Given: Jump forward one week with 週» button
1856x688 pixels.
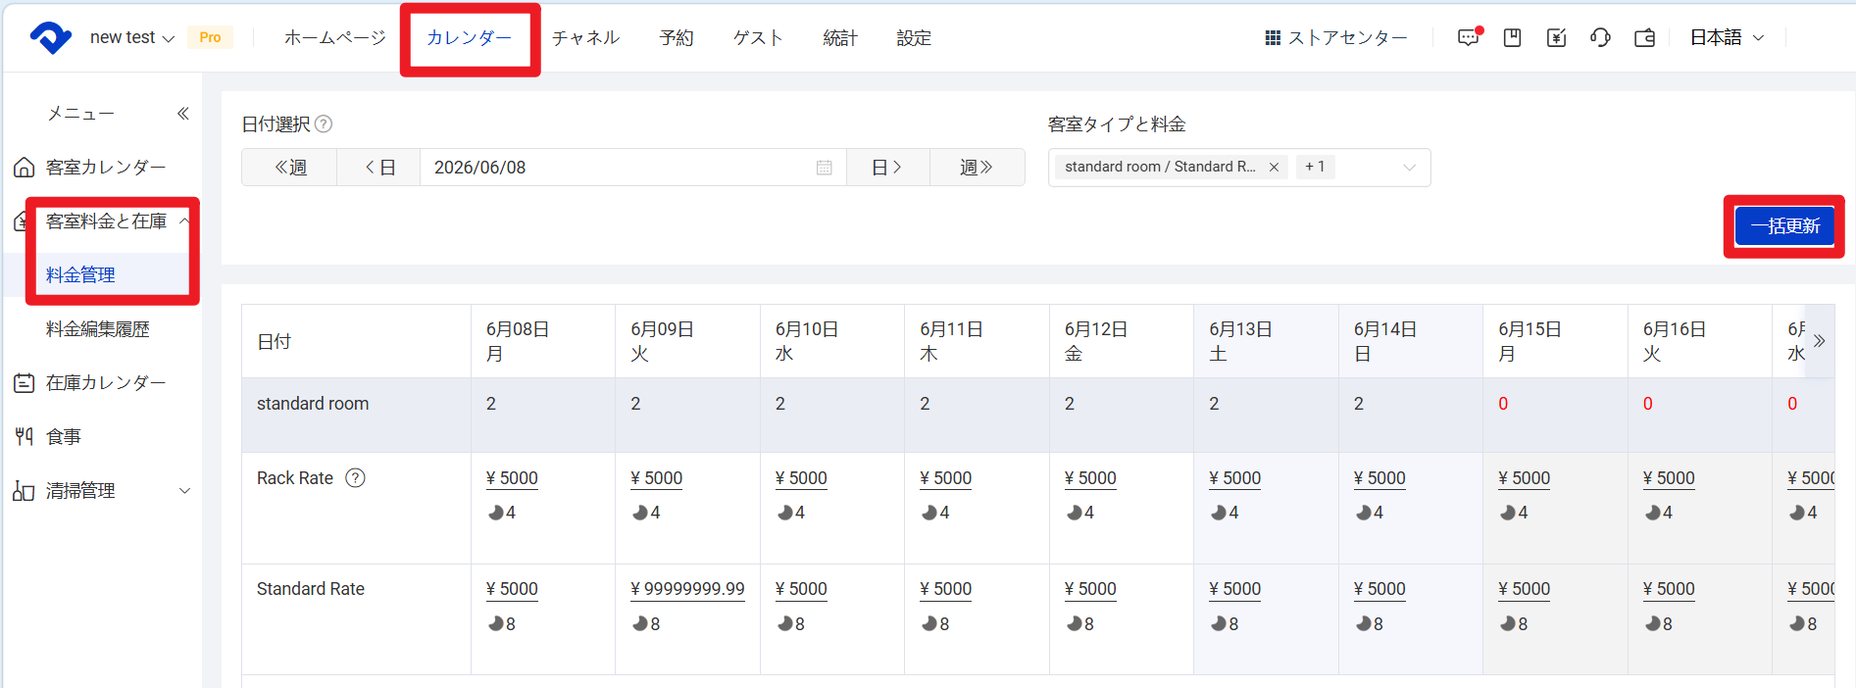Looking at the screenshot, I should pos(977,168).
